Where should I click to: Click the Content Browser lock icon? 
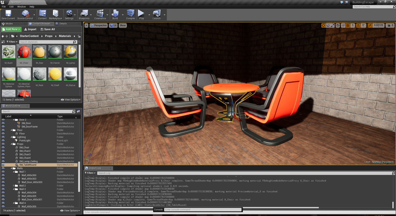79,36
